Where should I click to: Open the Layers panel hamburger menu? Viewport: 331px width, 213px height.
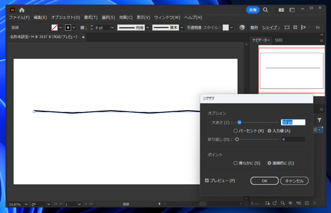[322, 109]
